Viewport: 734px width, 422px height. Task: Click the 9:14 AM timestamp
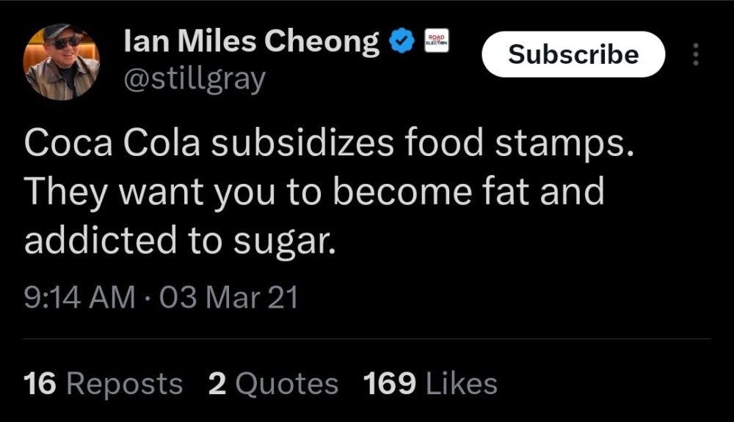tap(79, 298)
